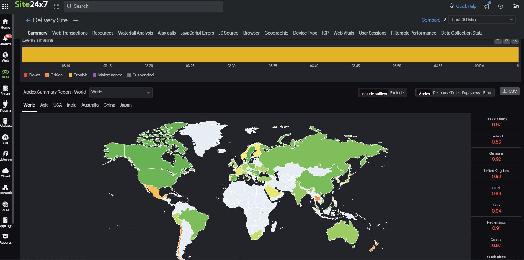Switch map metric to Apdex

click(424, 94)
